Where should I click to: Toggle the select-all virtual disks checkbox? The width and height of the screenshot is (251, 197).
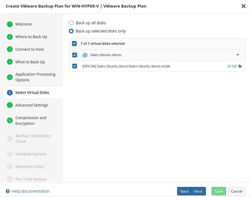click(x=75, y=43)
